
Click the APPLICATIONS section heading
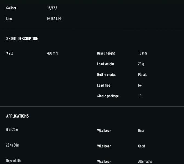[17, 116]
